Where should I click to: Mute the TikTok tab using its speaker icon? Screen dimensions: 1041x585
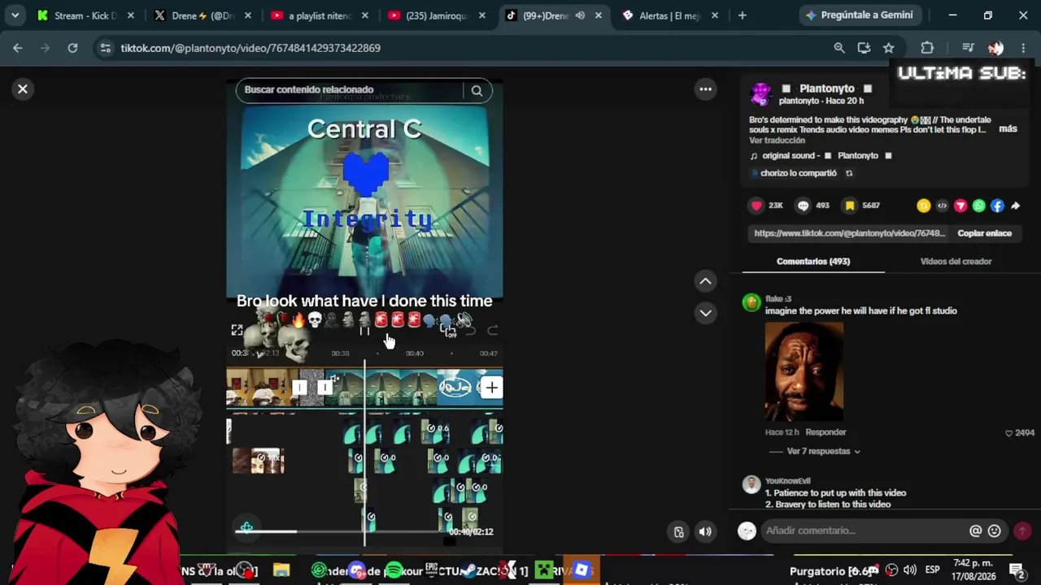pyautogui.click(x=580, y=15)
